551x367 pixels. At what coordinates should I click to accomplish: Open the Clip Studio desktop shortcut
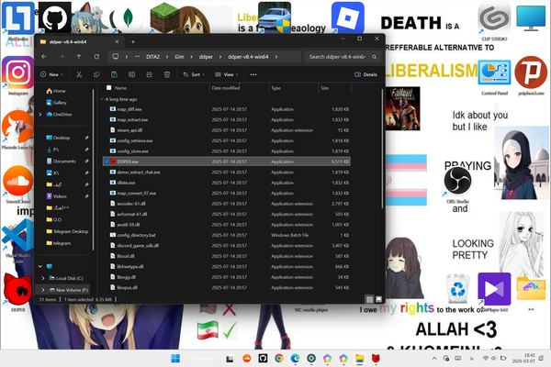[494, 22]
